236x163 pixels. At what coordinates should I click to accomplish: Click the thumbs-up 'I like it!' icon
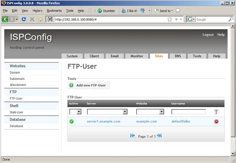click(x=124, y=11)
